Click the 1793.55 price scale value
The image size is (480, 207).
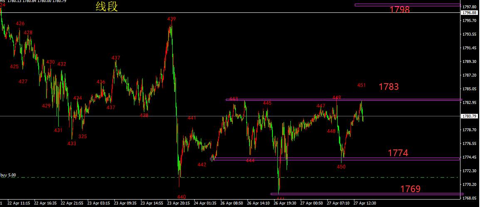(470, 34)
